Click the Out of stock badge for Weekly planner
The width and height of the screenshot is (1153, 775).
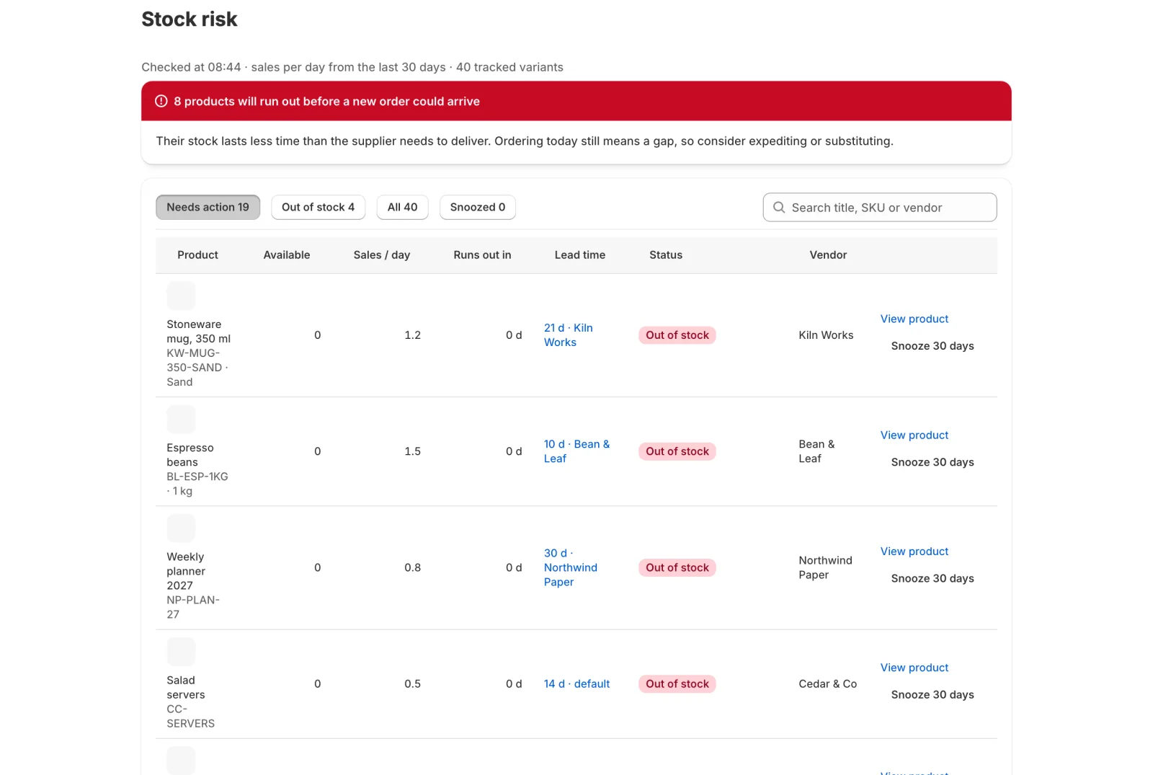point(677,567)
